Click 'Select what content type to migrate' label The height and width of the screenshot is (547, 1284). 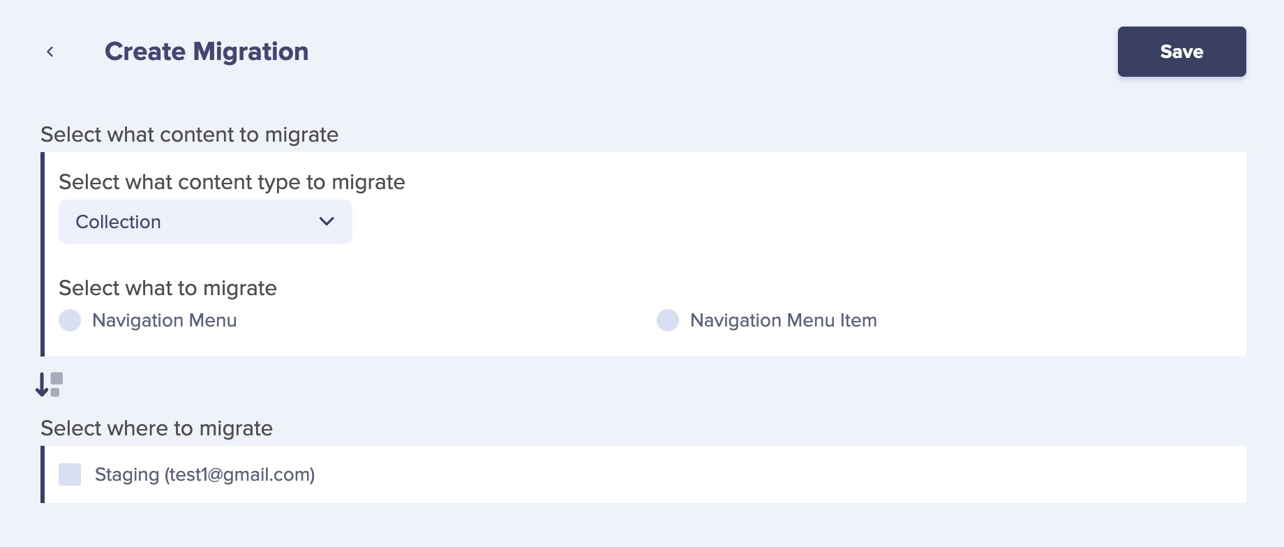point(232,182)
